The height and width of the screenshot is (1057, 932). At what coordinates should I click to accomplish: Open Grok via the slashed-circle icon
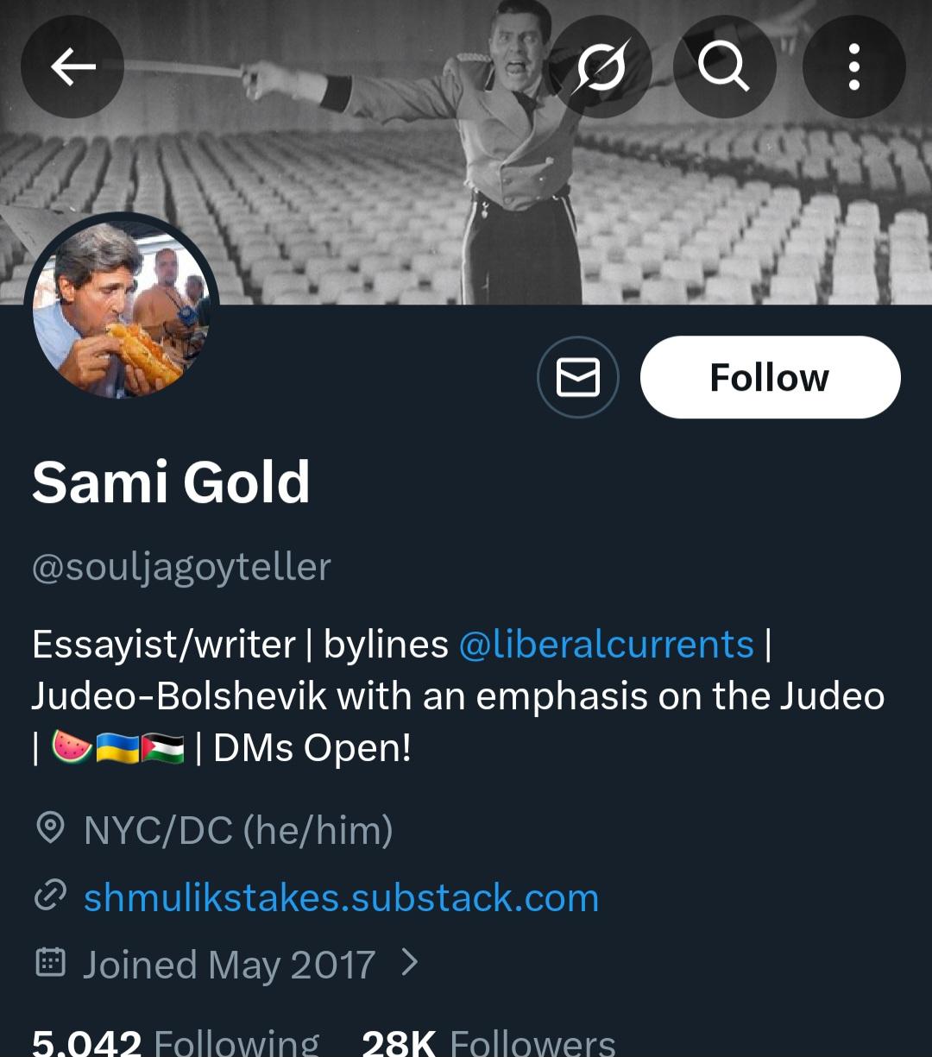601,66
